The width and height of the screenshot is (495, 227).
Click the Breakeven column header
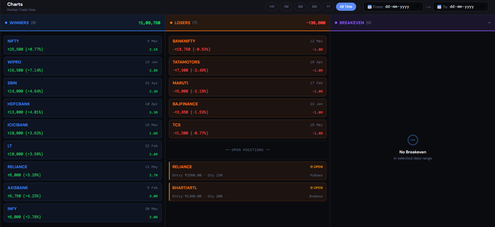coord(412,23)
